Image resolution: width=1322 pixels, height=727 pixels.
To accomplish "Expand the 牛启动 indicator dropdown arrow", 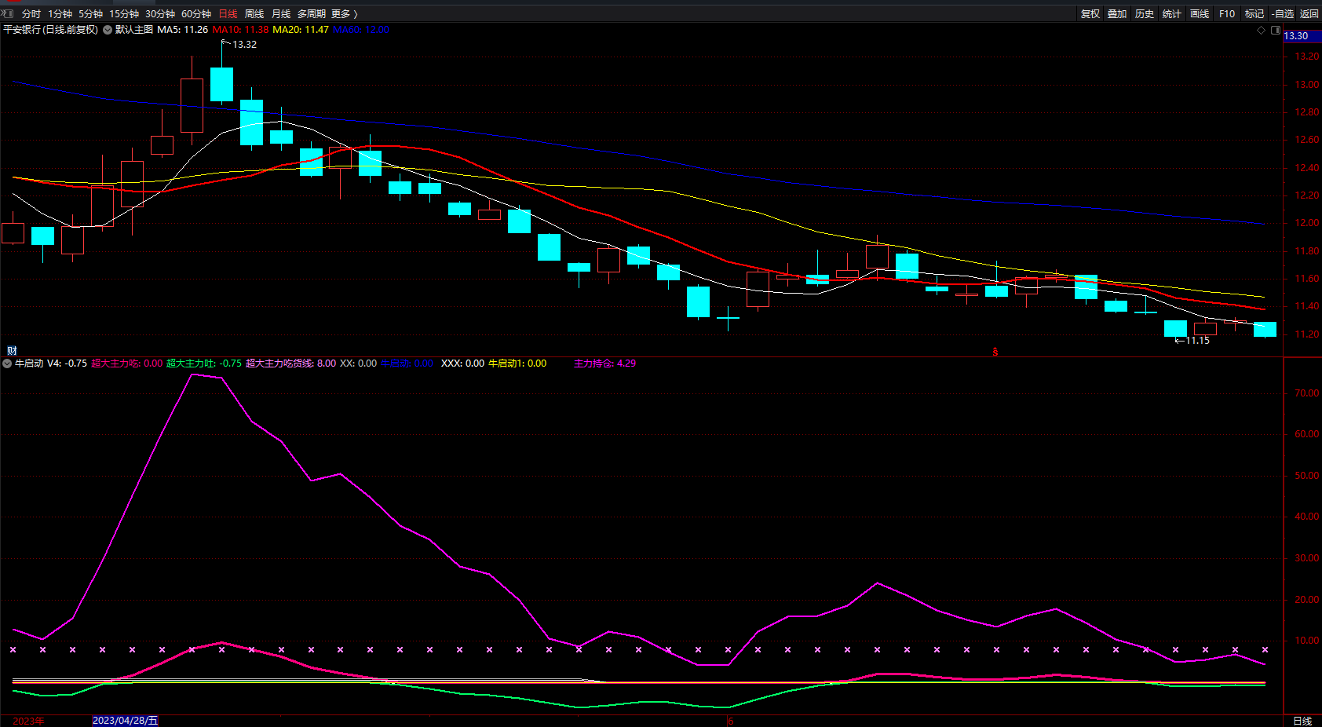I will click(7, 363).
